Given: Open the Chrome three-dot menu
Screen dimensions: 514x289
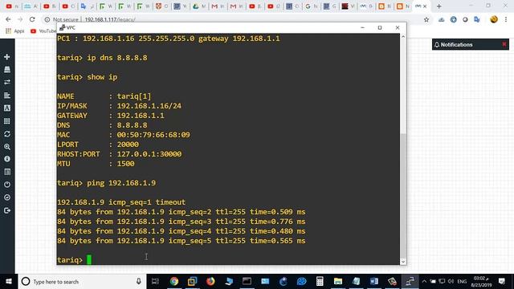Looking at the screenshot, I should click(506, 19).
